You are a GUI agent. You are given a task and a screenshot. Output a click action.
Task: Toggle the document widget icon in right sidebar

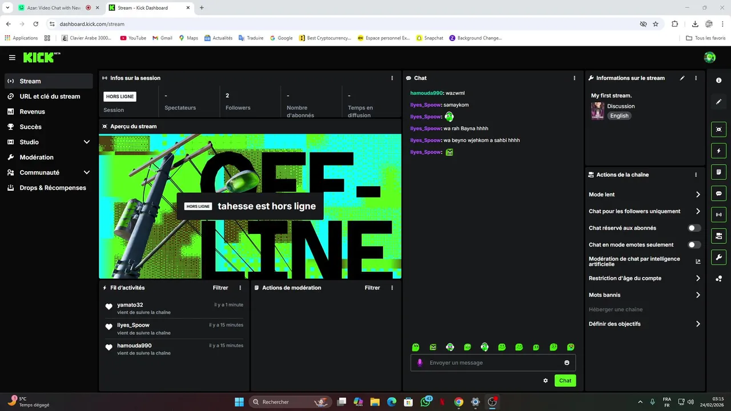pyautogui.click(x=719, y=172)
